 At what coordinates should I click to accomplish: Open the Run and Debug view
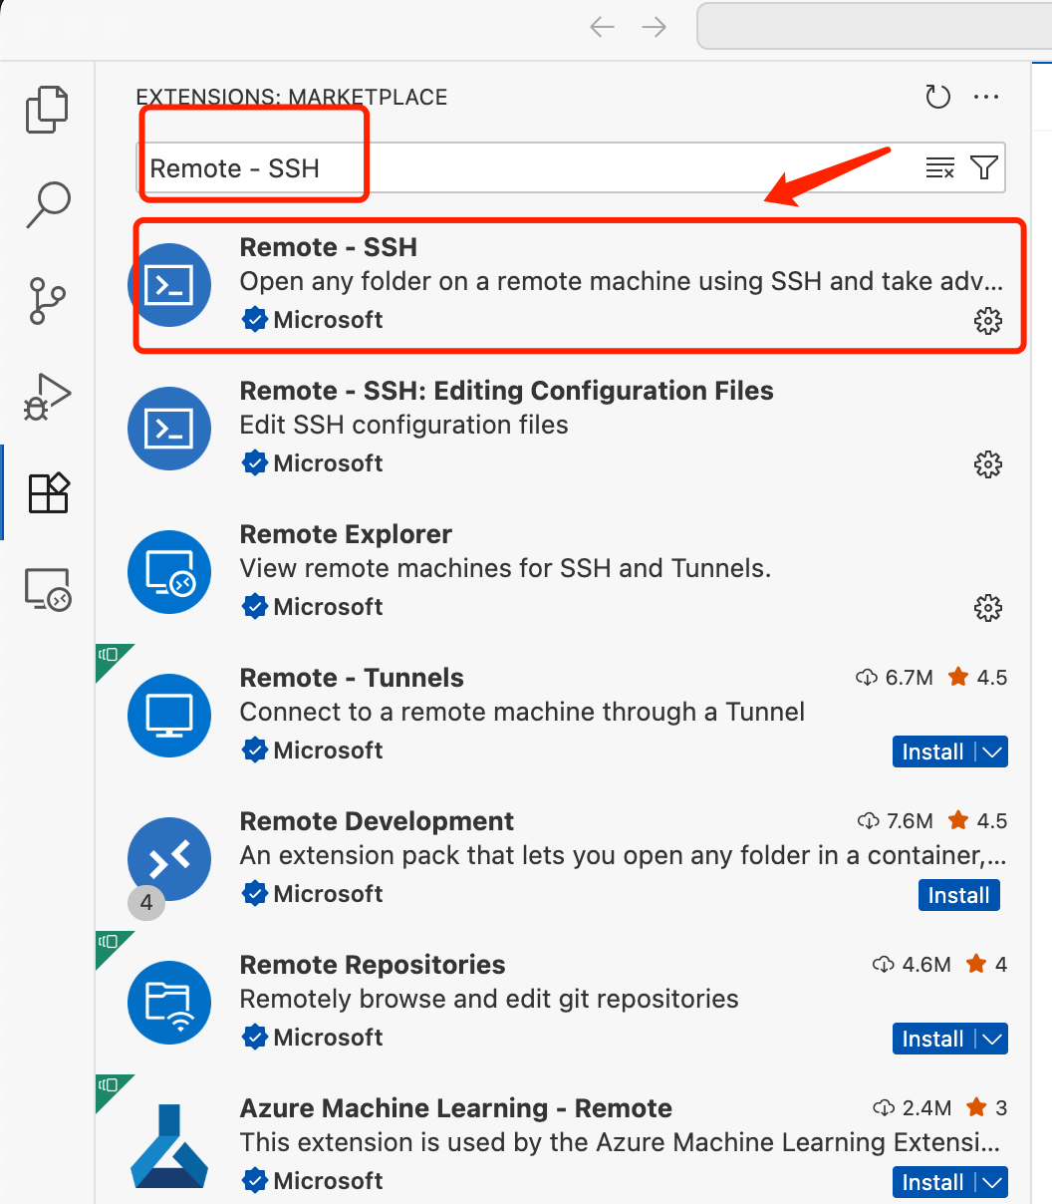coord(47,397)
